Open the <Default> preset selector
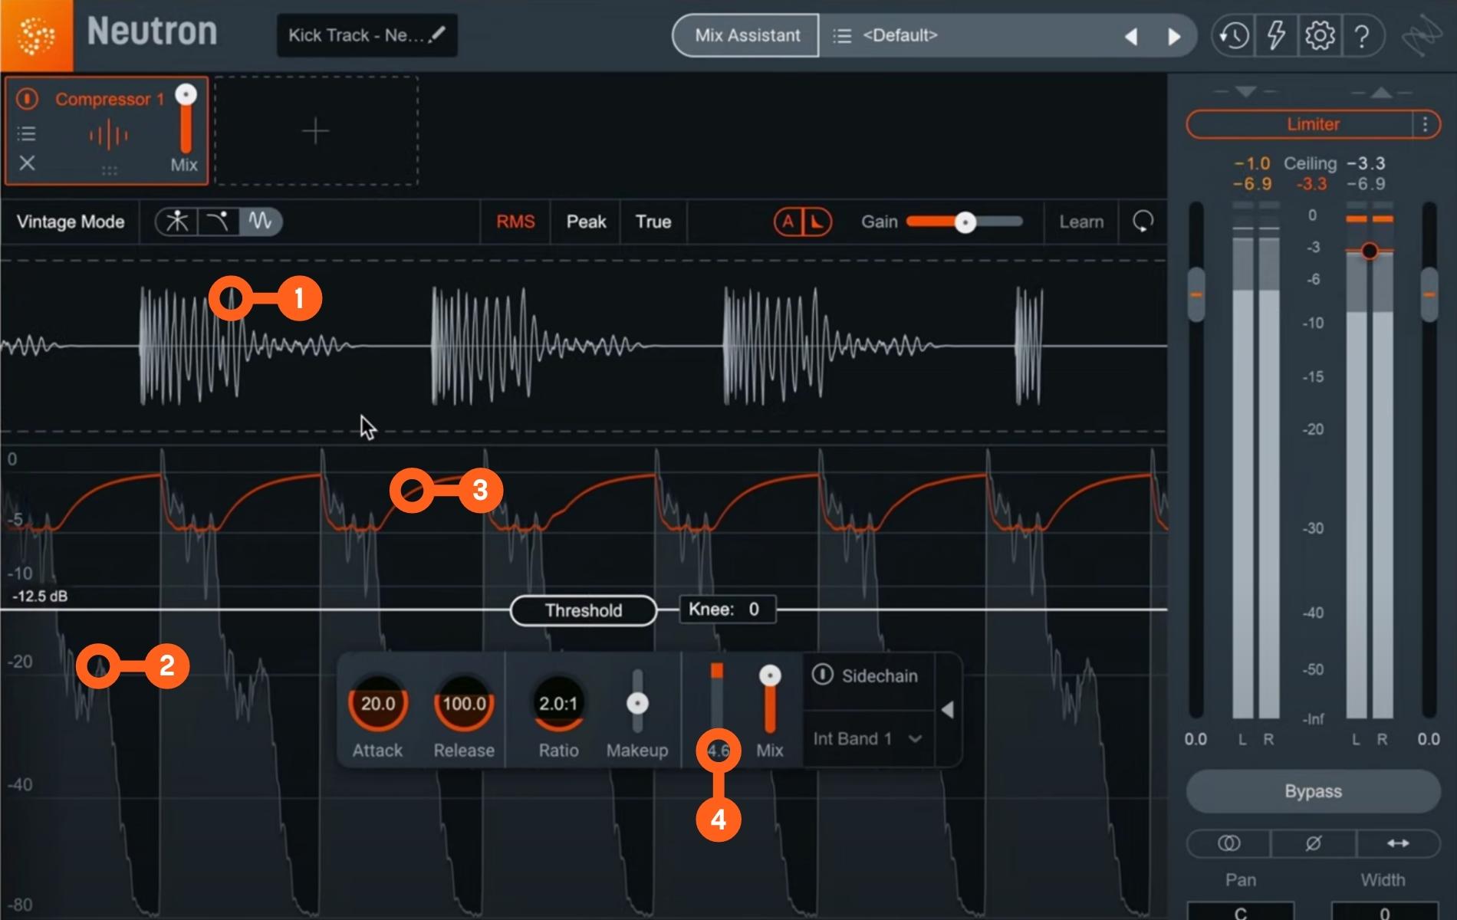 [x=900, y=35]
